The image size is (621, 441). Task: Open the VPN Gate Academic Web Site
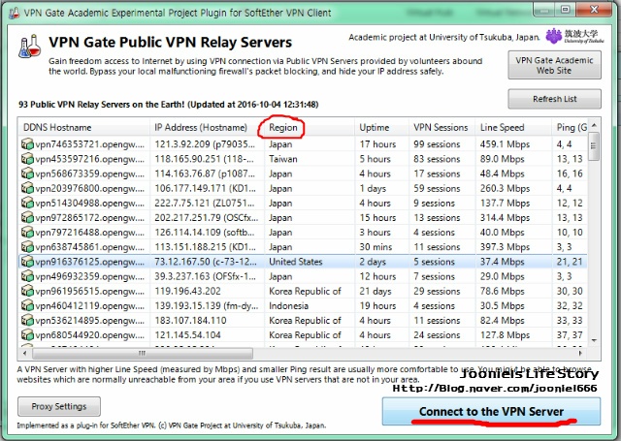[x=554, y=65]
